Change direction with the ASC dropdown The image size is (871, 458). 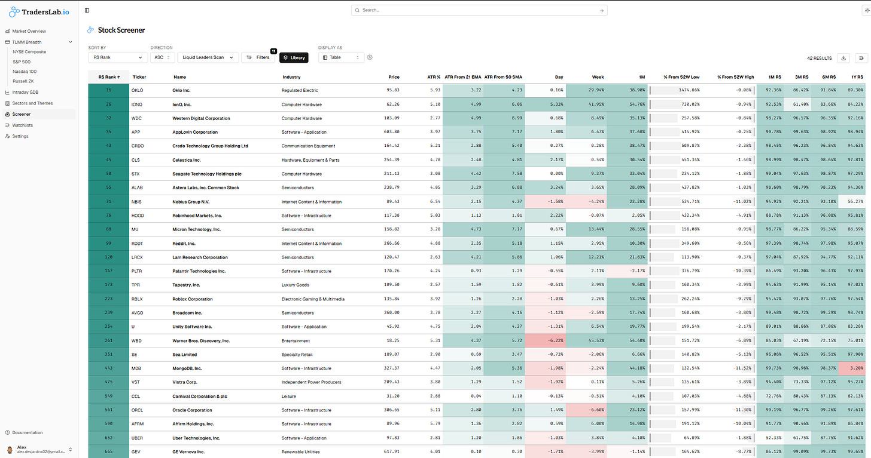162,57
